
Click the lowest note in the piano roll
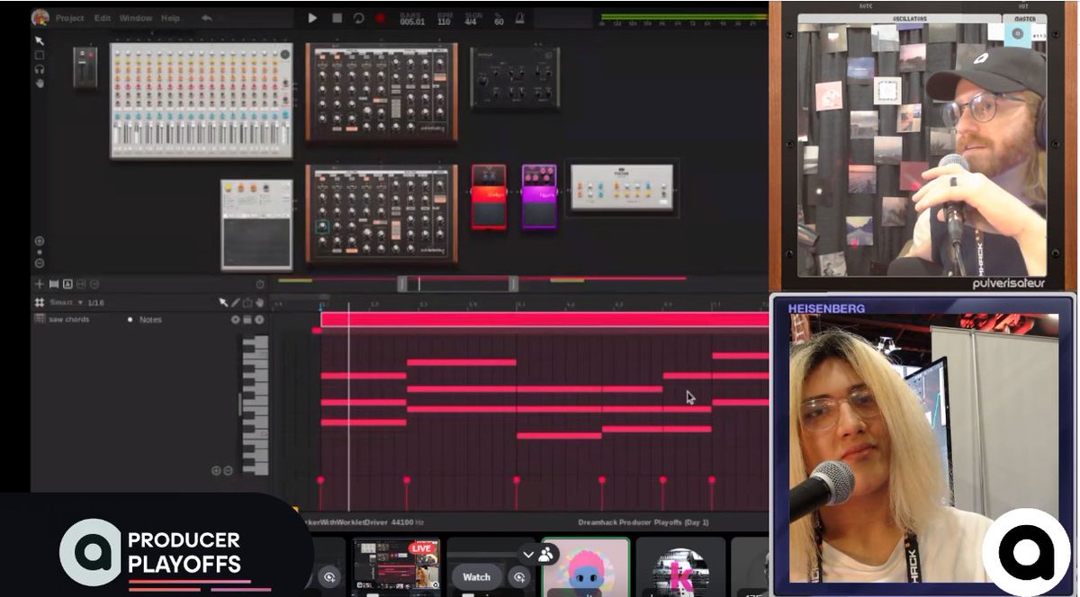559,436
